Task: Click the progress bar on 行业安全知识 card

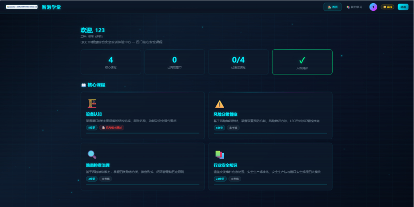Action: 270,184
